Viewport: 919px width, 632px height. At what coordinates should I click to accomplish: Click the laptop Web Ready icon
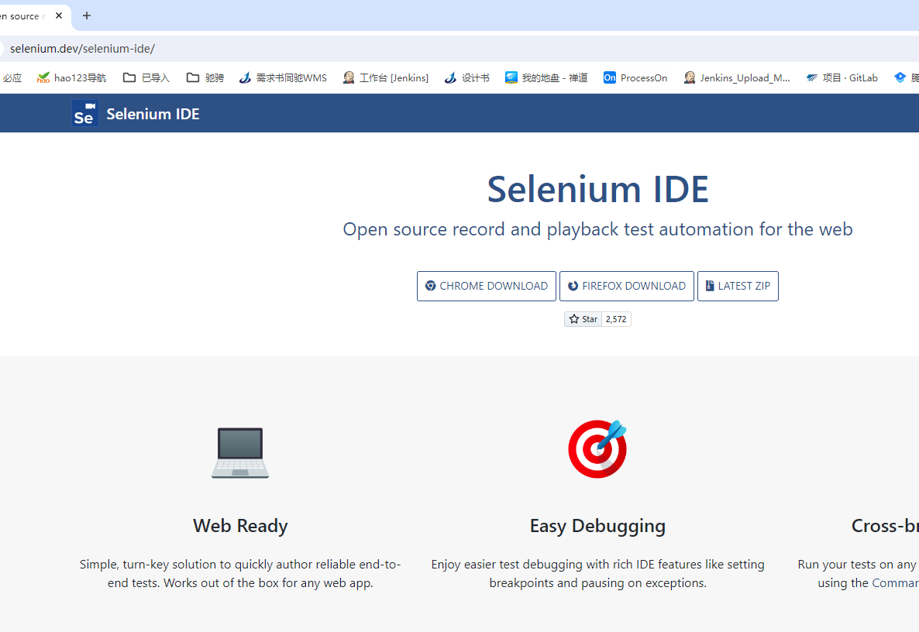[240, 452]
